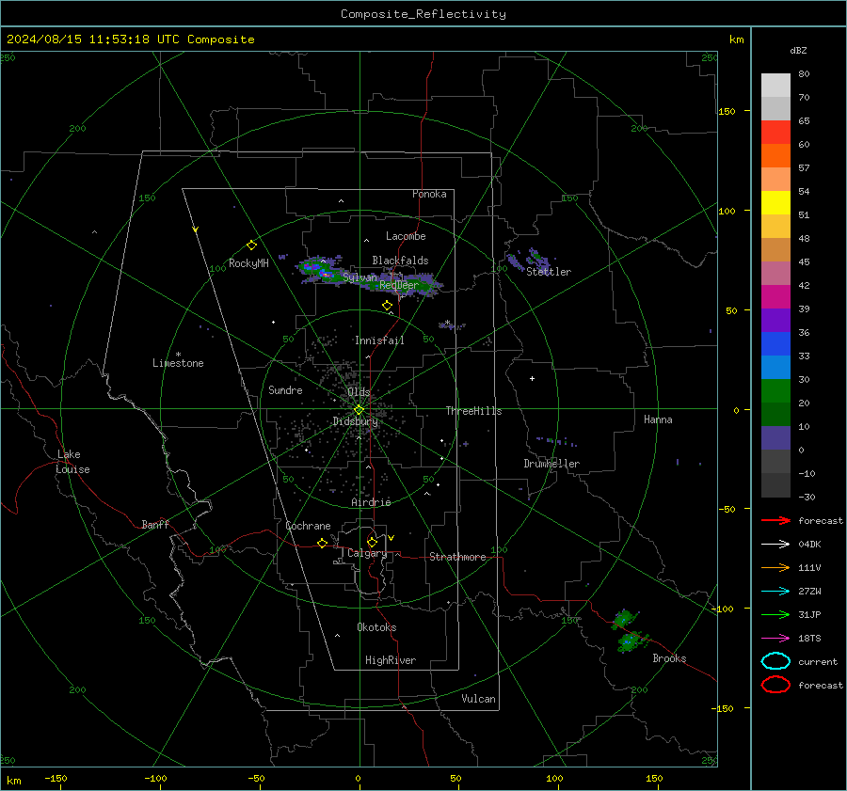
Task: Click the Banff label
Action: point(155,525)
